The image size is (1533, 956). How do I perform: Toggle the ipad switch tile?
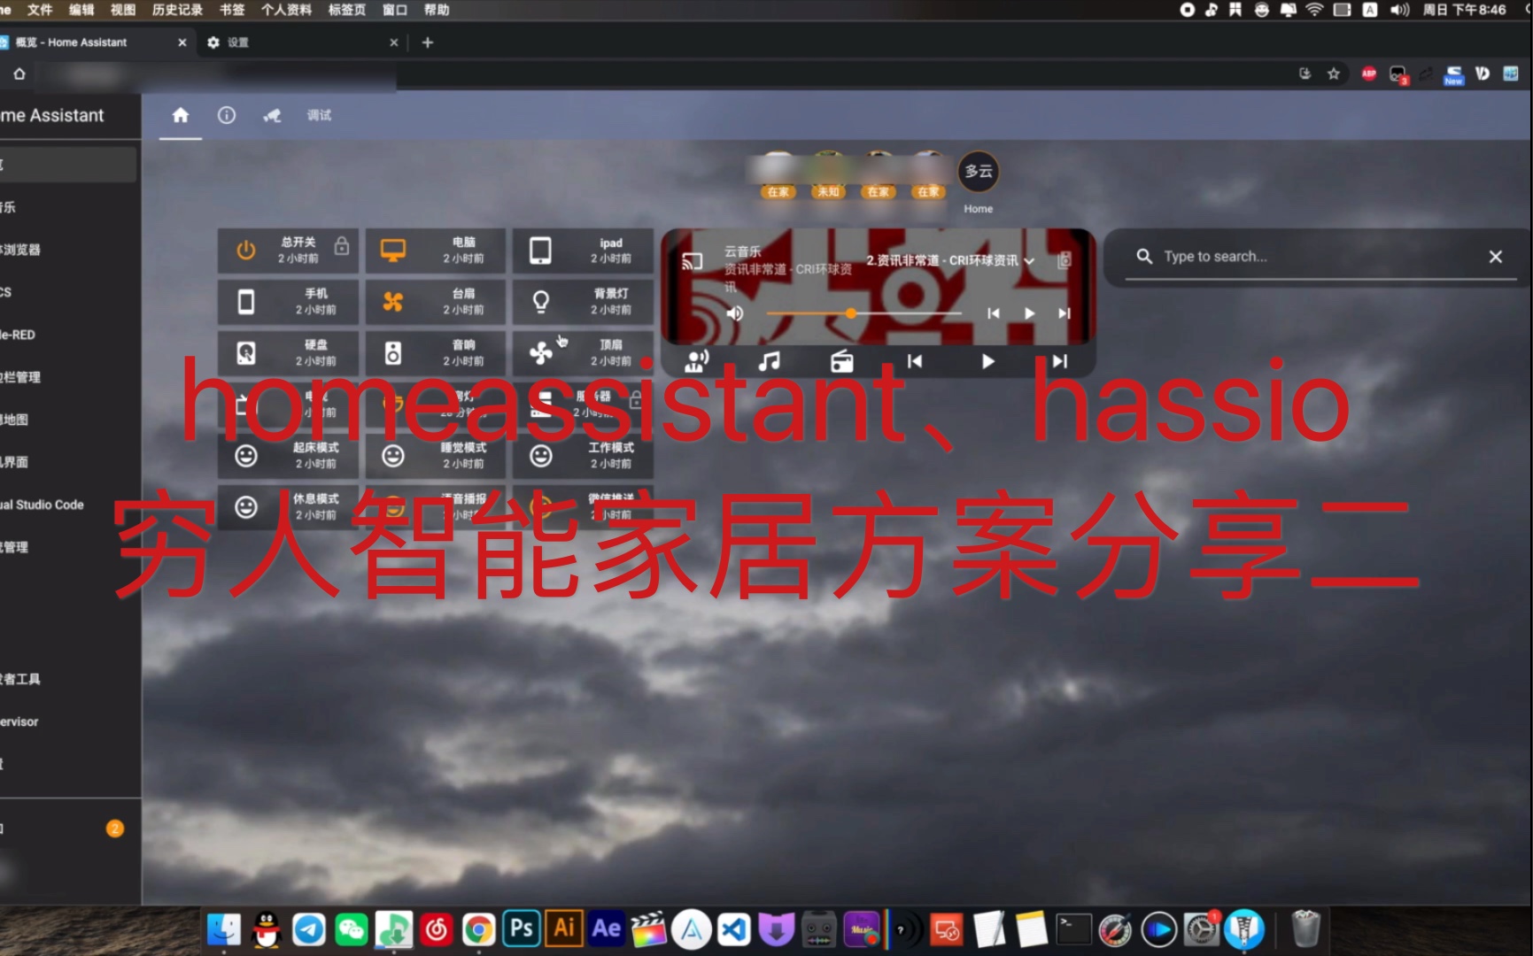pos(583,250)
